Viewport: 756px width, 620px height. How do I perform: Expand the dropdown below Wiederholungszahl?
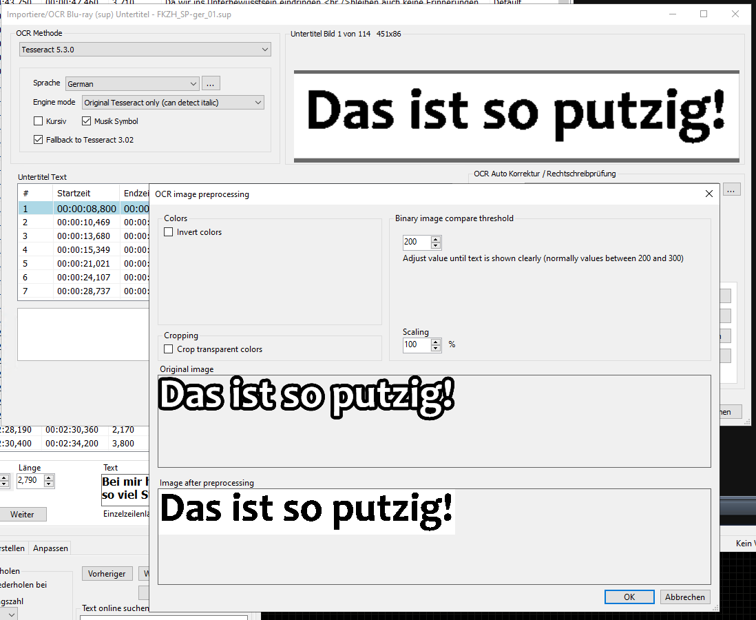click(x=10, y=614)
